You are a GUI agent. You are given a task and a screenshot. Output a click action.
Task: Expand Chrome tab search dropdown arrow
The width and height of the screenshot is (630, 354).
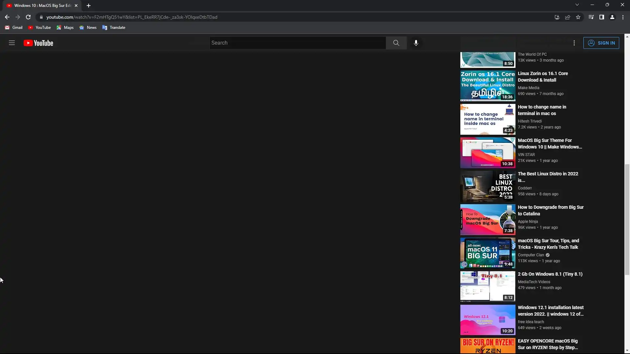577,5
